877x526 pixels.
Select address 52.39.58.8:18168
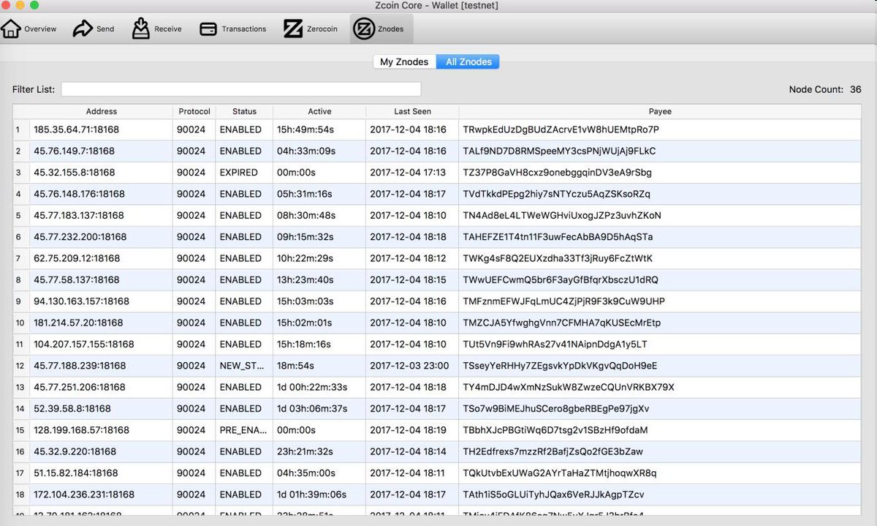coord(72,408)
